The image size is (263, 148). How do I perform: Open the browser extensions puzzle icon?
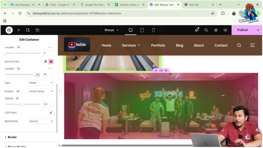[223, 13]
